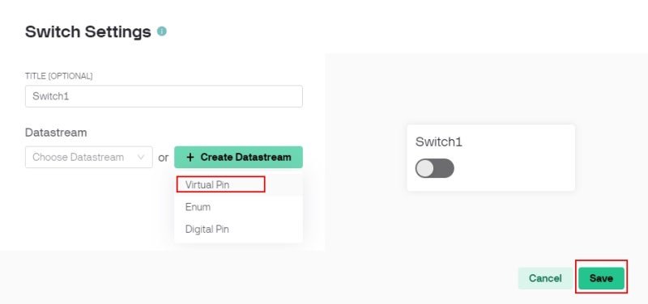
Task: Save the switch settings
Action: point(601,278)
